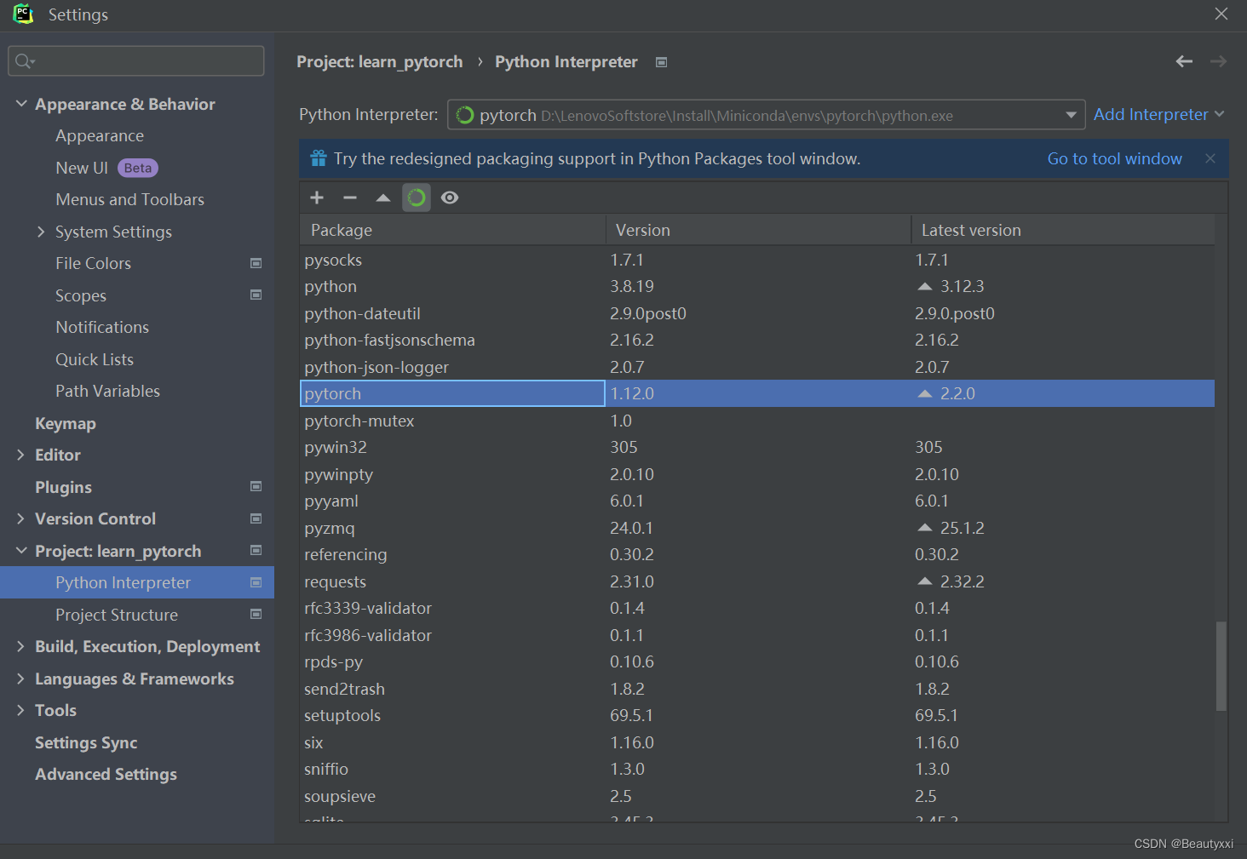This screenshot has height=859, width=1247.
Task: Sort by Package column header
Action: pos(452,230)
